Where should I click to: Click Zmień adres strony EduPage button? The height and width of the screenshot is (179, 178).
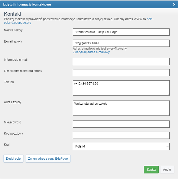48,159
